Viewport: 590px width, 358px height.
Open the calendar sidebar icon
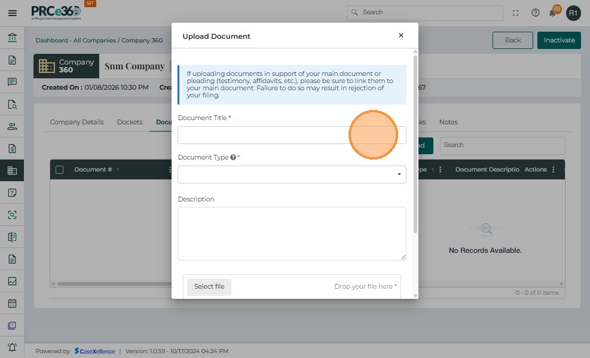point(12,303)
